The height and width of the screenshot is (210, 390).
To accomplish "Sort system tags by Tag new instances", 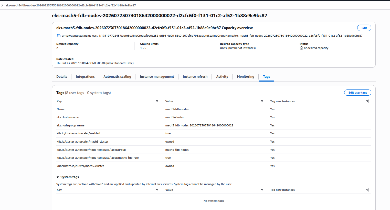I will click(x=367, y=190).
